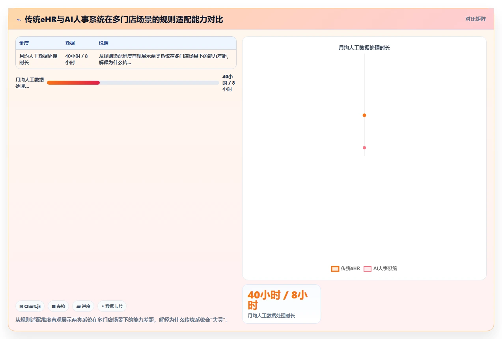Screen dimensions: 502x339
Task: Click the page title 传统eHR与AI人事系统
Action: click(124, 19)
